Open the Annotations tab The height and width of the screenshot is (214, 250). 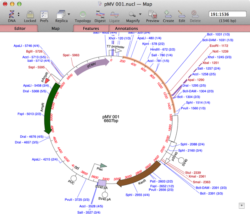coord(126,28)
